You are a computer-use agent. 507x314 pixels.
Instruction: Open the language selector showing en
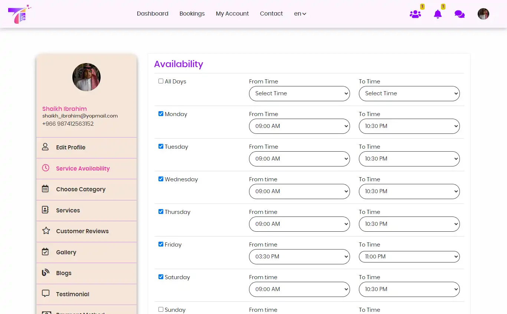pyautogui.click(x=300, y=13)
